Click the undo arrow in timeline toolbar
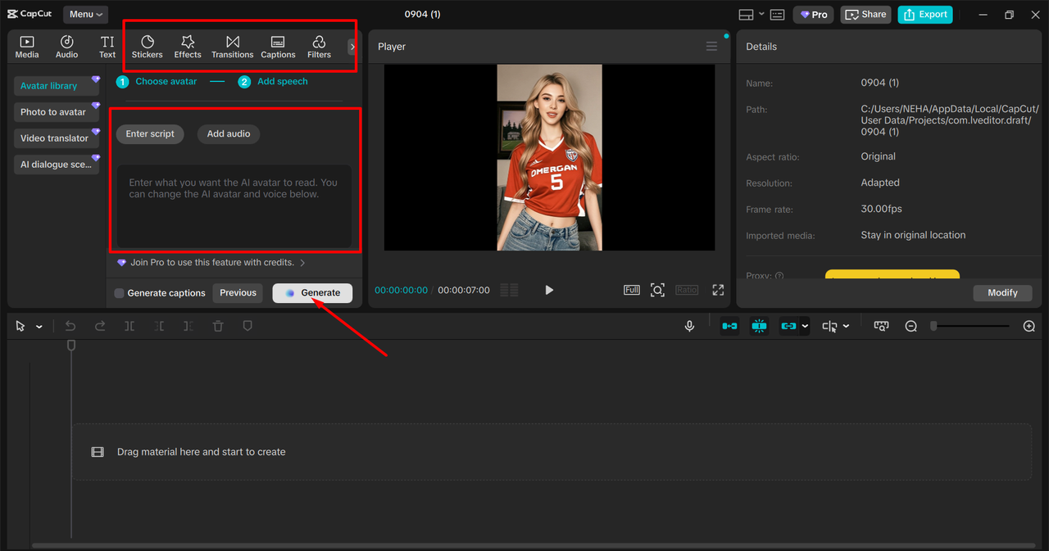This screenshot has width=1049, height=551. (70, 326)
